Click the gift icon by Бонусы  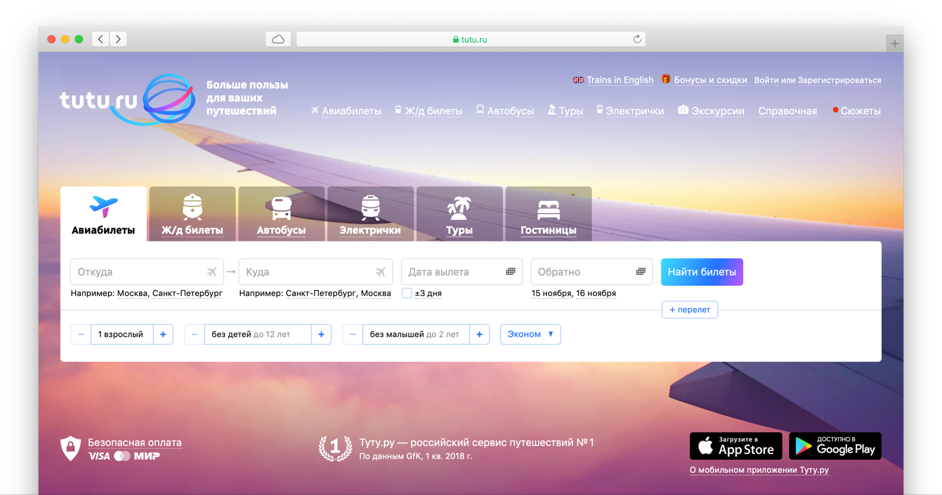coord(666,79)
